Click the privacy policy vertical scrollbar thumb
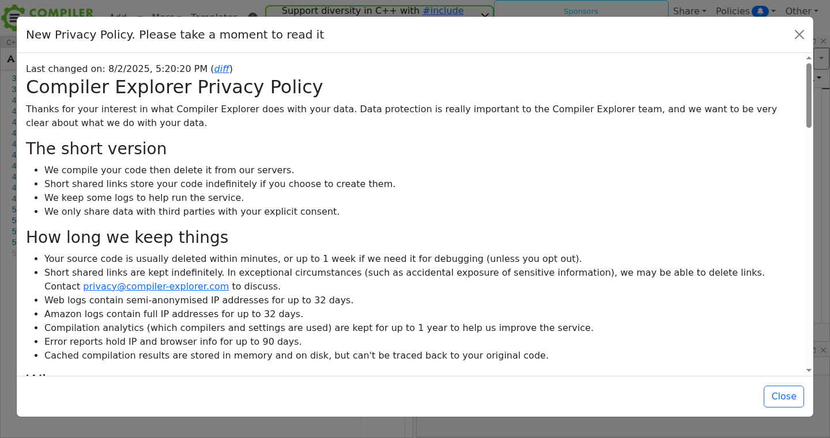Image resolution: width=830 pixels, height=438 pixels. (809, 95)
